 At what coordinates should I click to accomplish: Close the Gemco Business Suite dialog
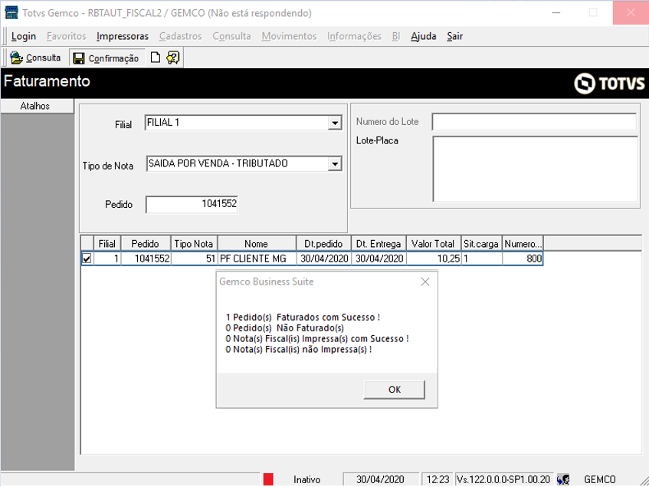(x=424, y=282)
